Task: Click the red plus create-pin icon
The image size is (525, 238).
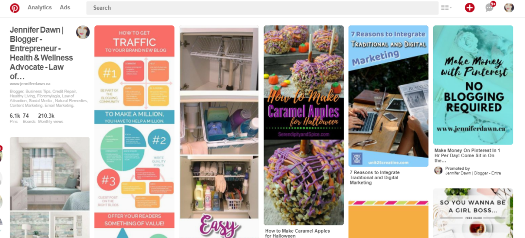Action: coord(470,8)
